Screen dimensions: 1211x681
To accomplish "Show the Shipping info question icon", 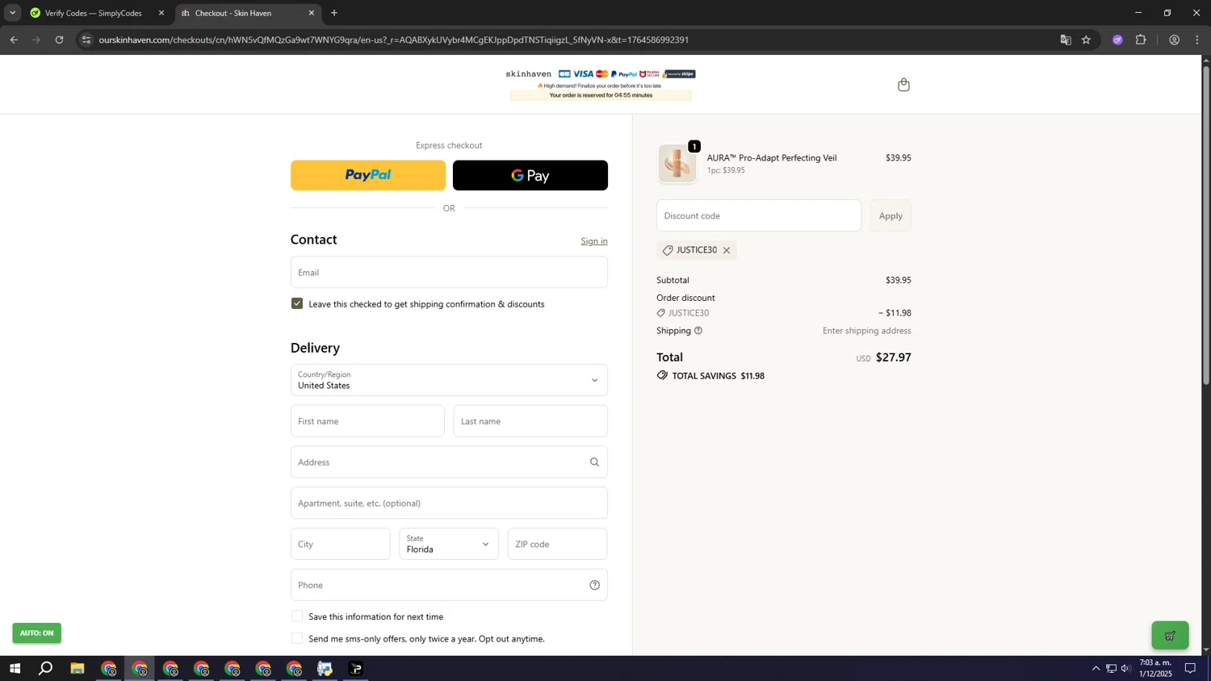I will tap(698, 331).
